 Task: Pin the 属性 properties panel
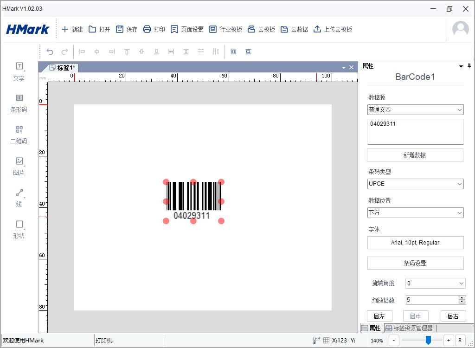pos(469,66)
